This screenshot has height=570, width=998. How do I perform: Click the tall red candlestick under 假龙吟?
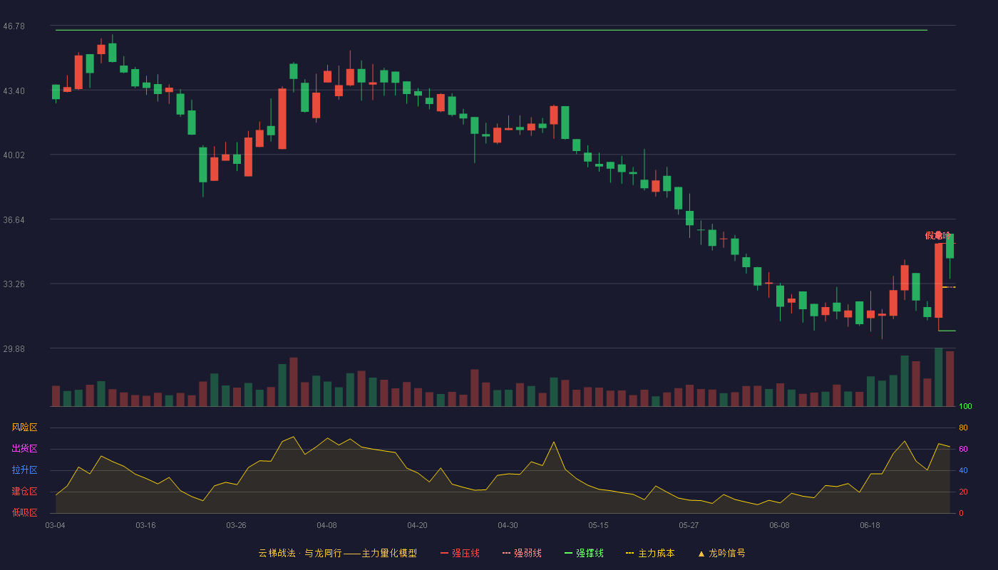point(938,281)
